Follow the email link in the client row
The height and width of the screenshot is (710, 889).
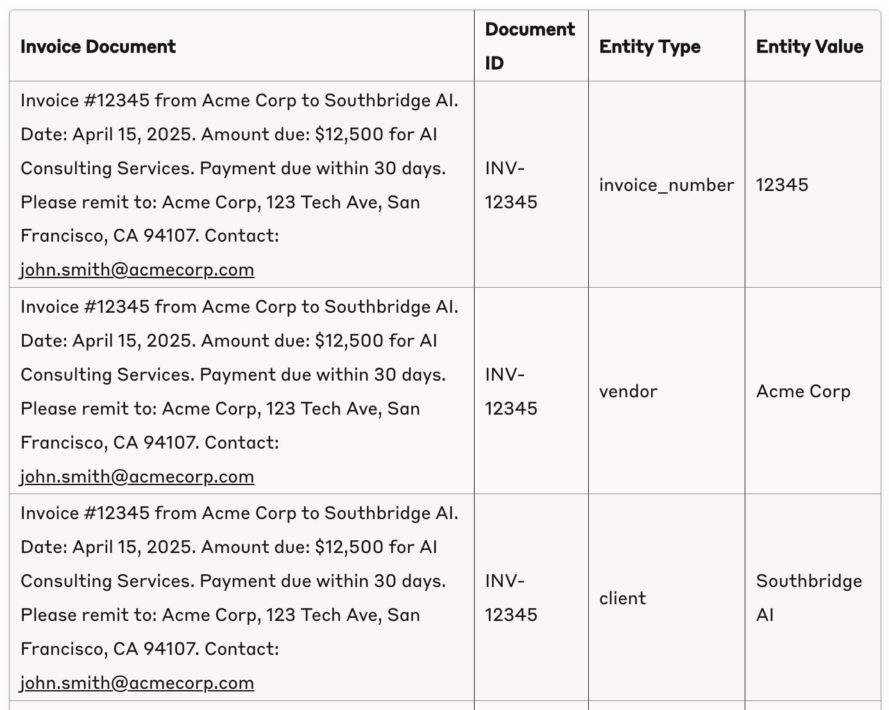[137, 683]
